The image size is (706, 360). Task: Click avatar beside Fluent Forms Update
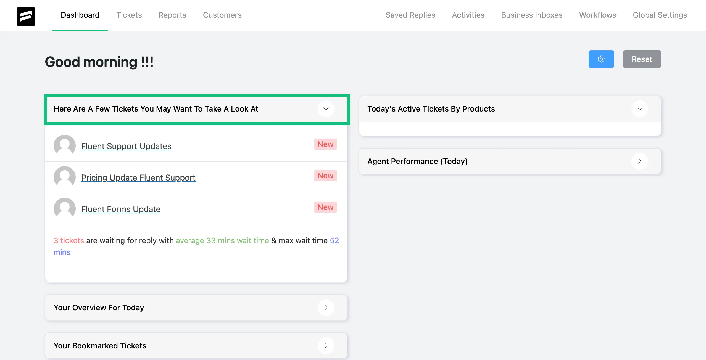(65, 208)
